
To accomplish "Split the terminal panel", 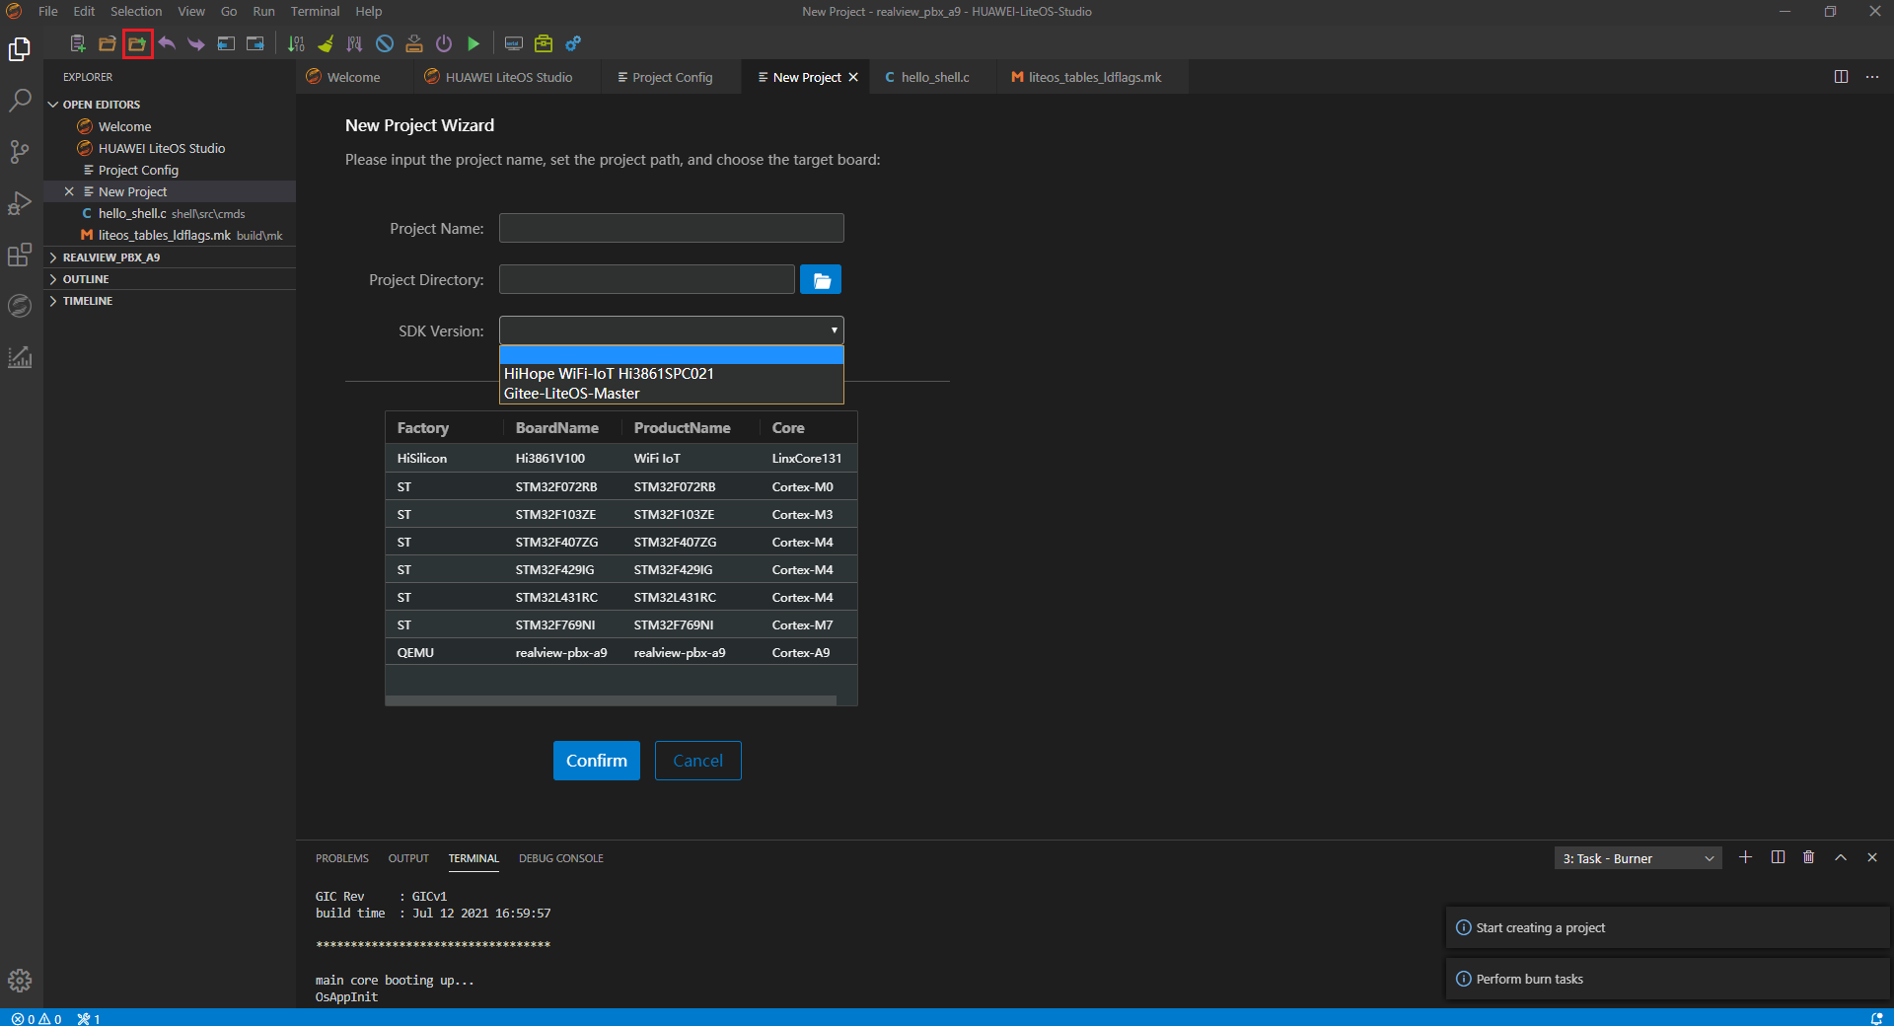I will (x=1778, y=857).
